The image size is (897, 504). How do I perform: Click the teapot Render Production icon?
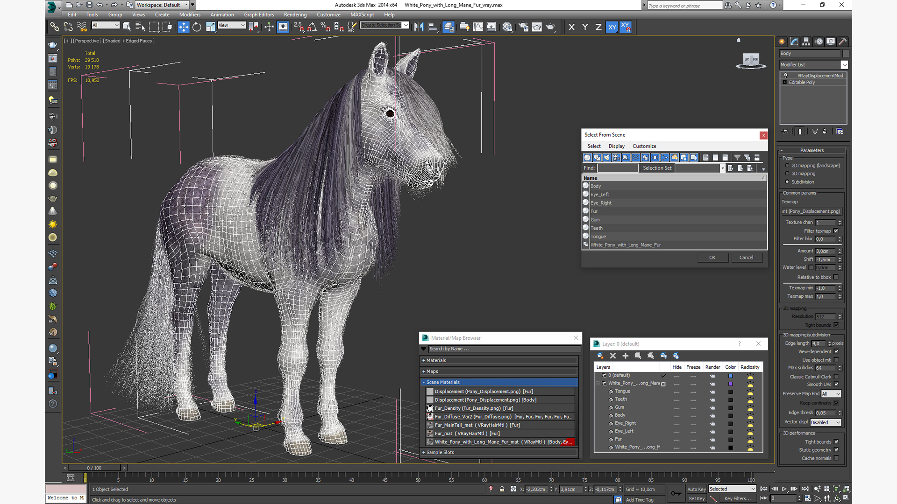[550, 27]
